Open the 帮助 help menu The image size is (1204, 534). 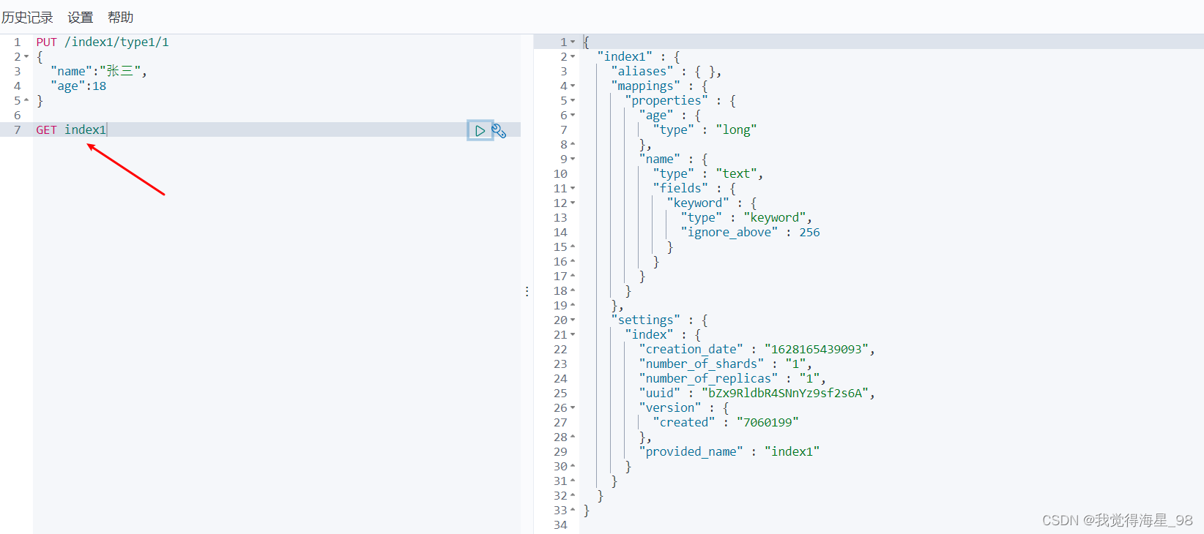[120, 17]
